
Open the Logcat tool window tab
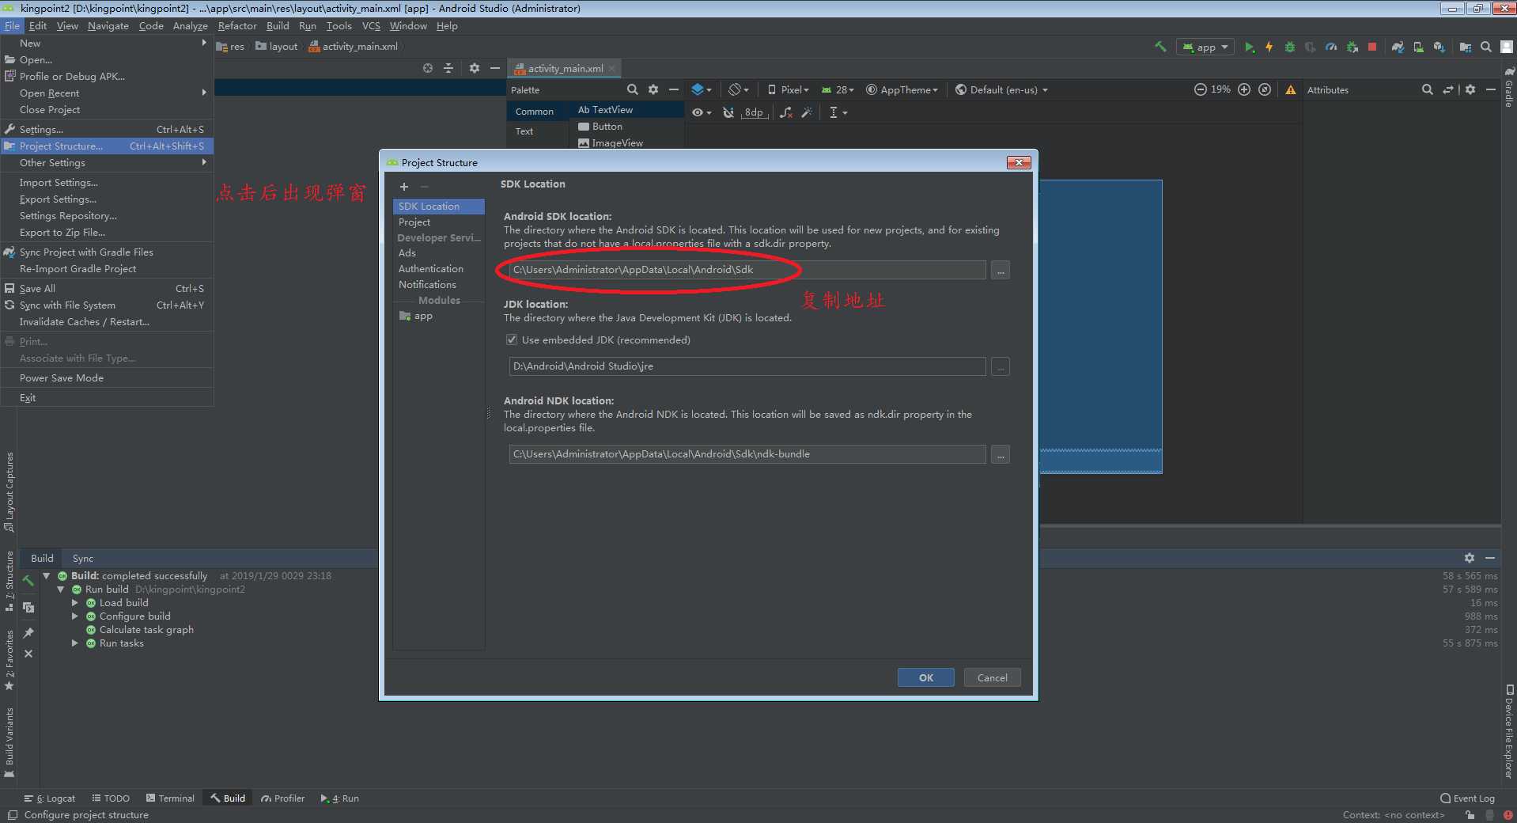point(50,798)
